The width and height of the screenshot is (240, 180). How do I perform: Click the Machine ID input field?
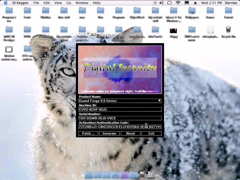point(120,109)
